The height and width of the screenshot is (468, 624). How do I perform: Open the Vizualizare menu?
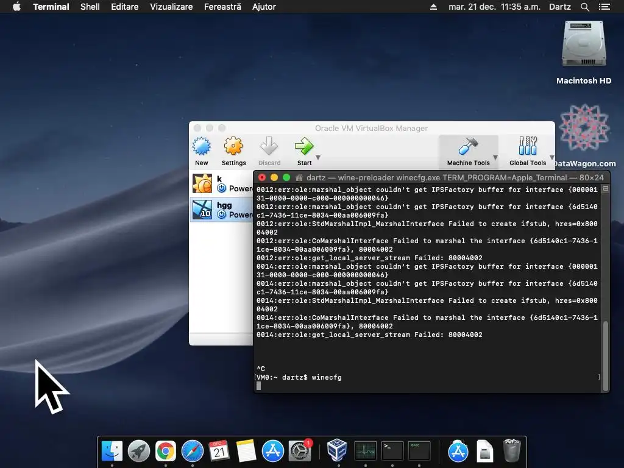point(171,7)
